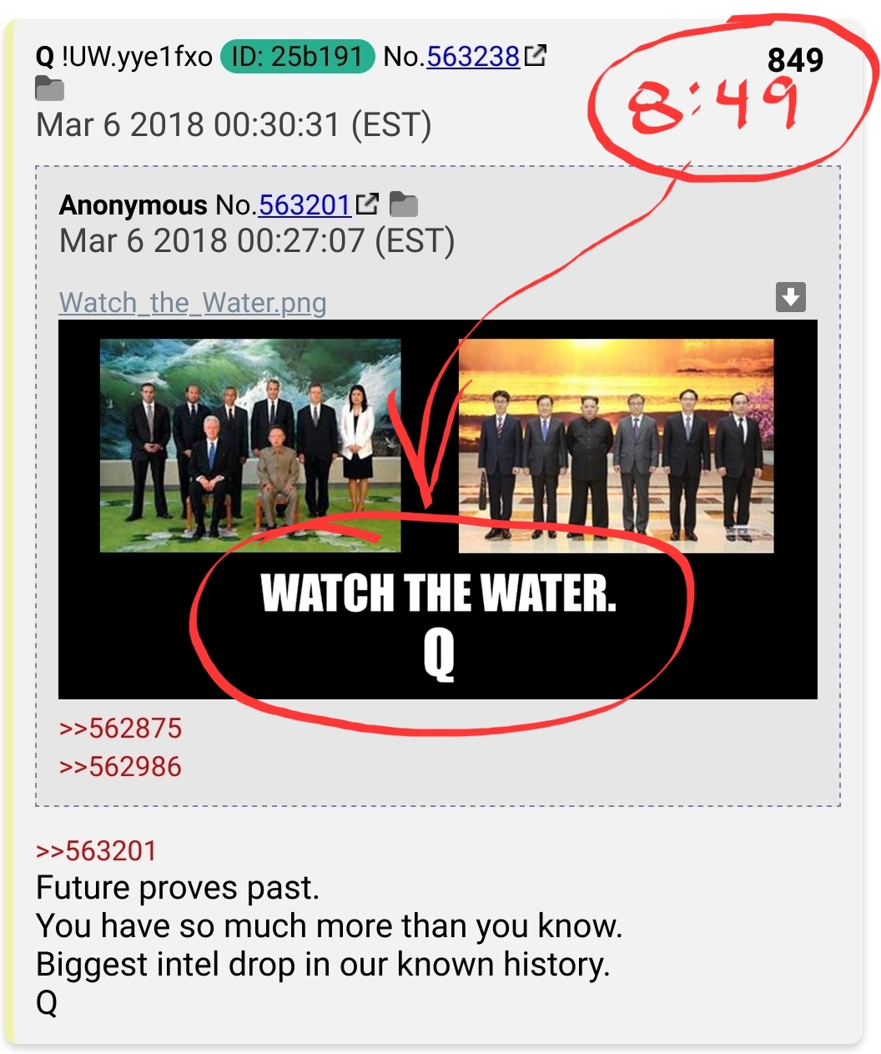Image resolution: width=881 pixels, height=1054 pixels.
Task: Follow reply reference >>562875
Action: coord(120,729)
